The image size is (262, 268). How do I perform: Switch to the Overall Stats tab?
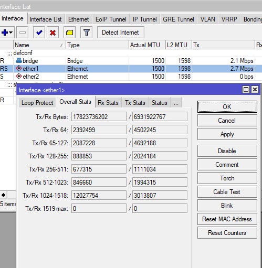coord(75,102)
